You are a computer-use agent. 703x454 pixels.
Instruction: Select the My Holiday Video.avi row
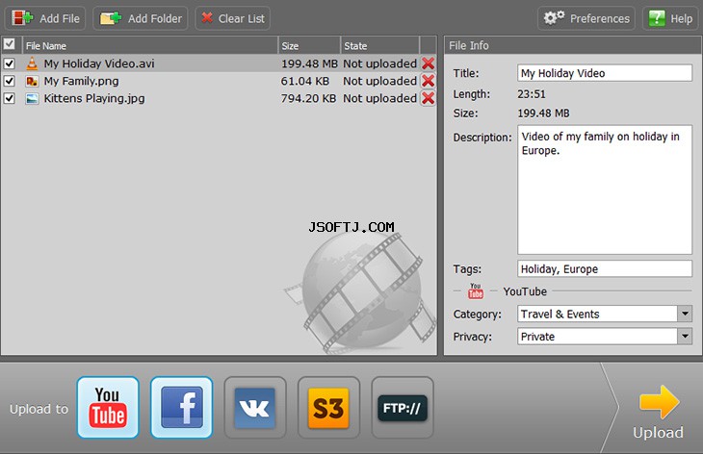(x=219, y=63)
